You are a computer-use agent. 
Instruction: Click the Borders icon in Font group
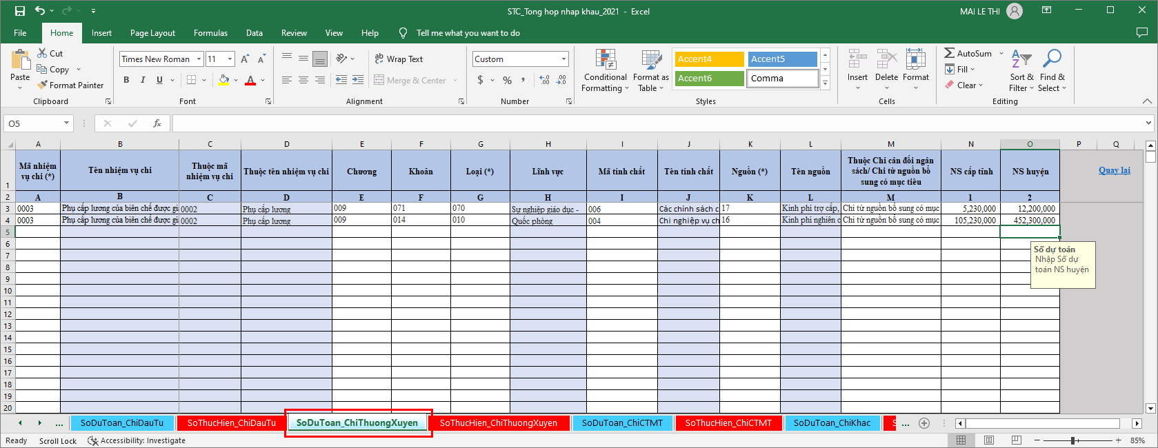[x=192, y=80]
